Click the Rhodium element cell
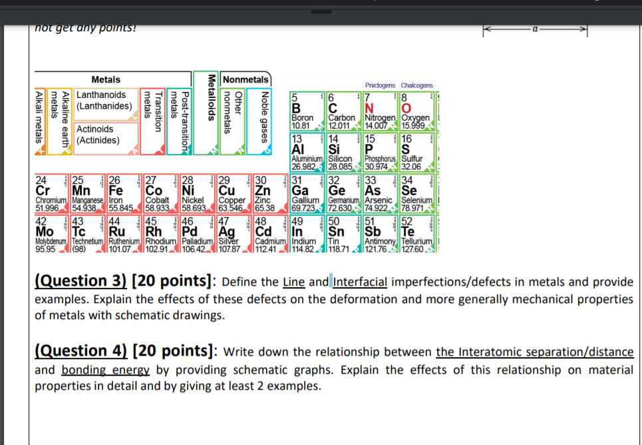The height and width of the screenshot is (445, 642). (x=161, y=234)
